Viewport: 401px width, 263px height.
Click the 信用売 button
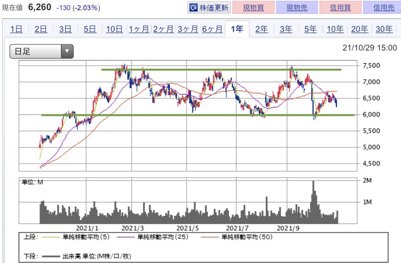pos(383,7)
